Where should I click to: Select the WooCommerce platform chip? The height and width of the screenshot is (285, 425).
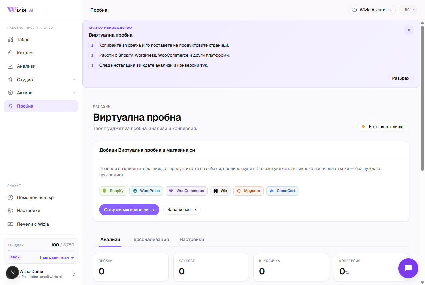click(x=187, y=191)
